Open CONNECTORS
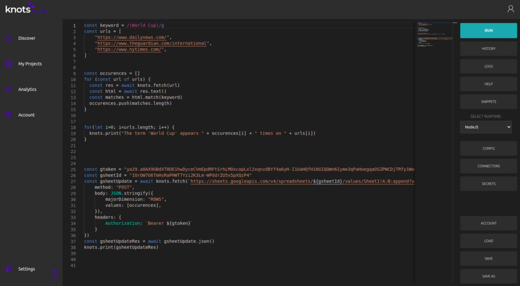Image resolution: width=520 pixels, height=286 pixels. coord(489,166)
